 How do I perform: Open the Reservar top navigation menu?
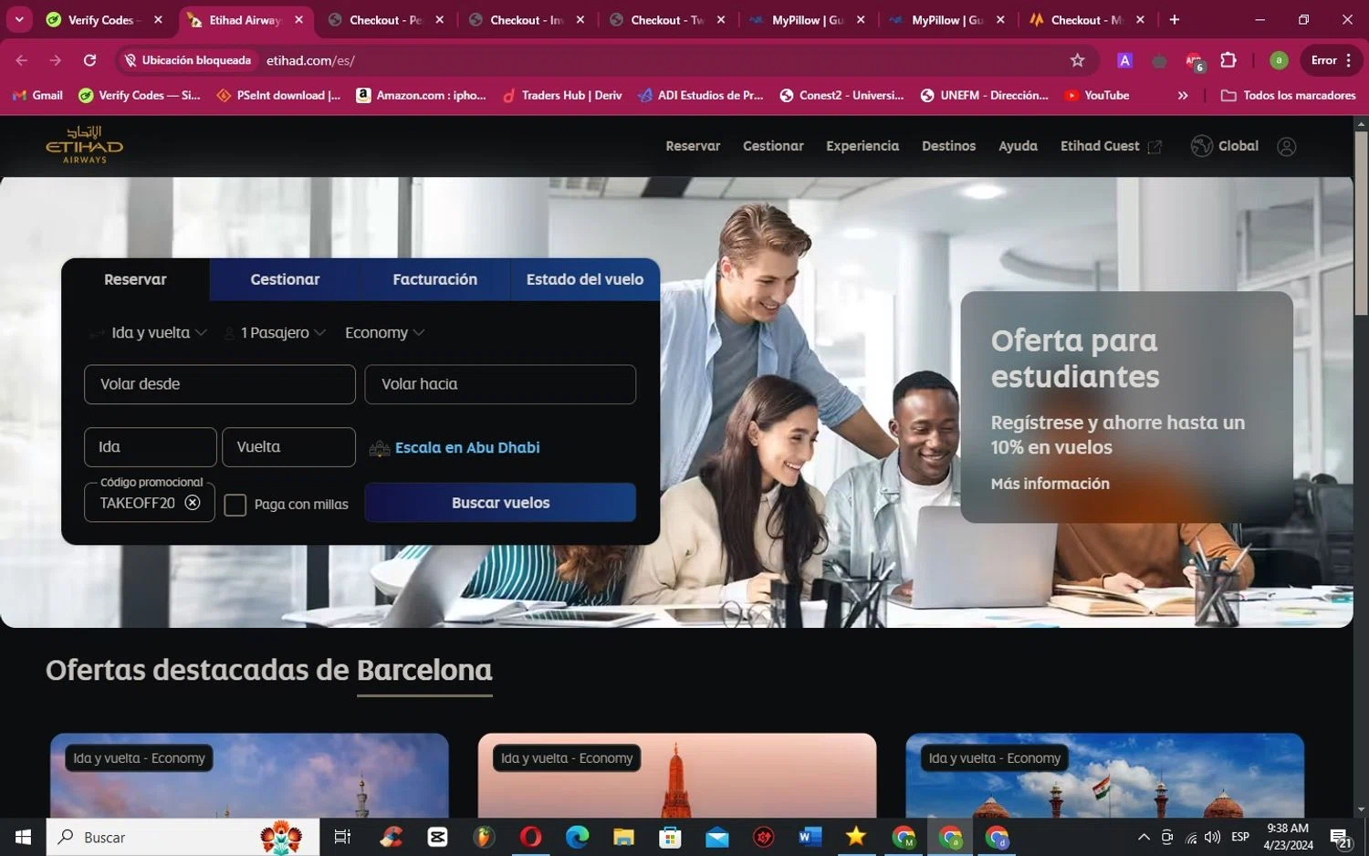click(693, 146)
